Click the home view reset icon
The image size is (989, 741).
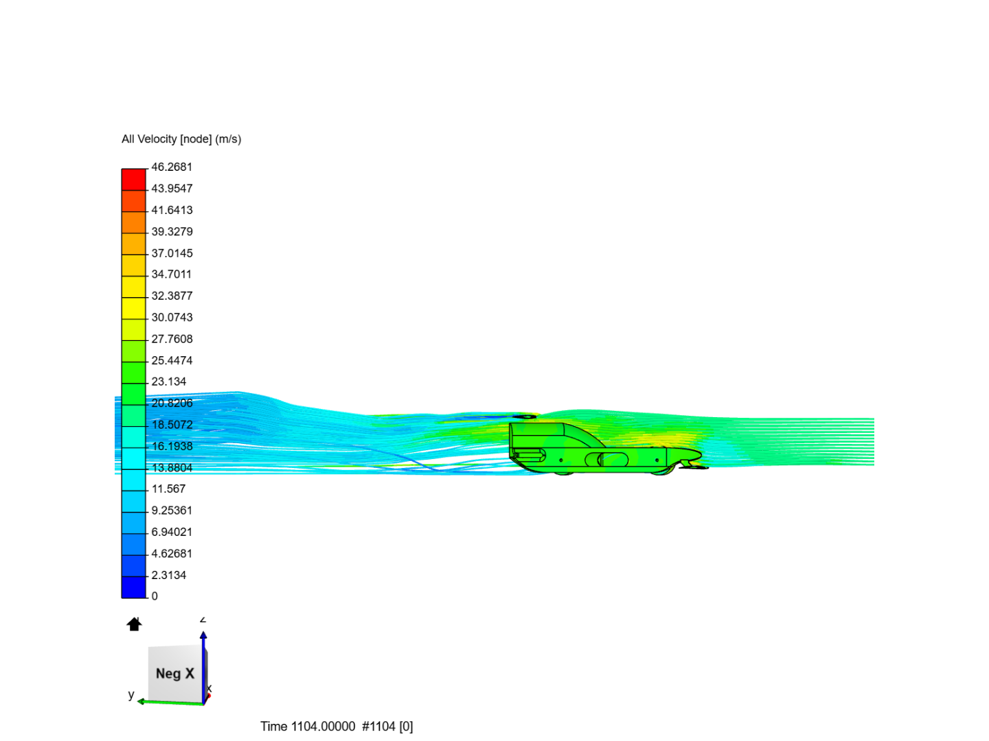tap(134, 624)
